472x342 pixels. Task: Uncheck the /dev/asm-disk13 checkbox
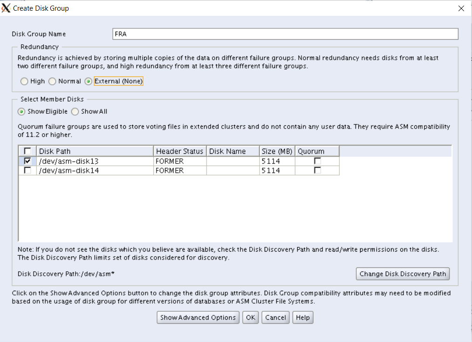click(x=27, y=161)
